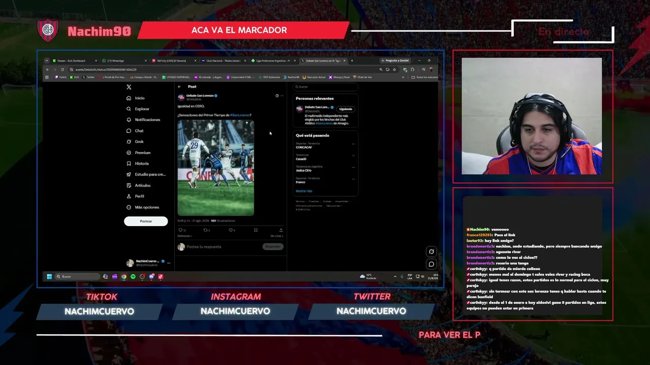This screenshot has height=365, width=650.
Task: Click the Buscar search box on X
Action: pos(326,87)
